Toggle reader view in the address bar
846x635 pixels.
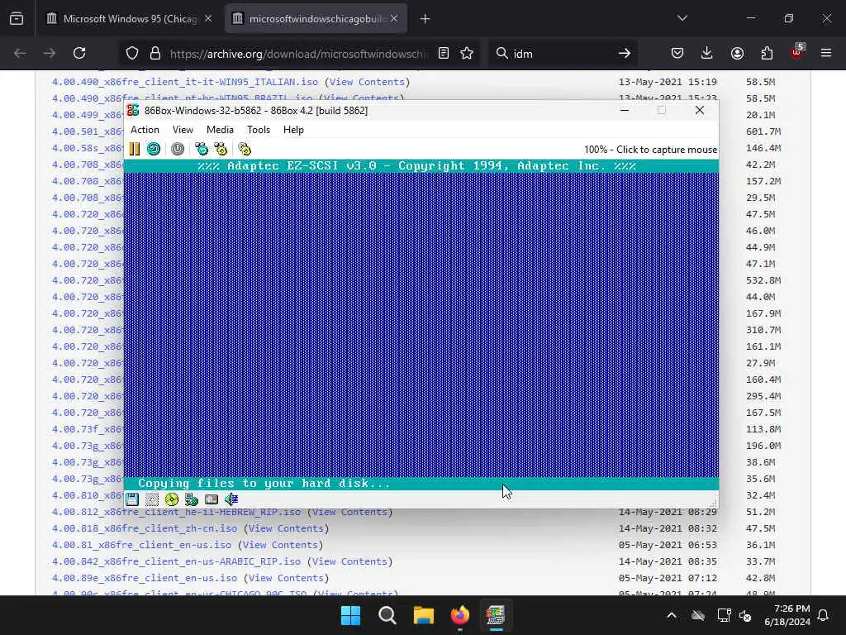(x=444, y=54)
